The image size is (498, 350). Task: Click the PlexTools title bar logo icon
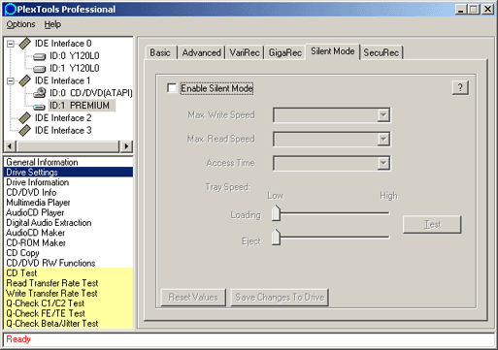click(x=11, y=9)
